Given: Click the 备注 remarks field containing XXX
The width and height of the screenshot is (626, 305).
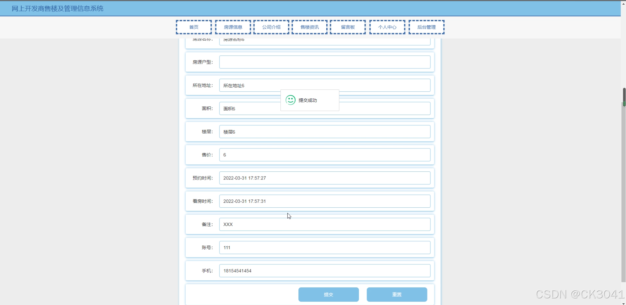Looking at the screenshot, I should [x=324, y=224].
